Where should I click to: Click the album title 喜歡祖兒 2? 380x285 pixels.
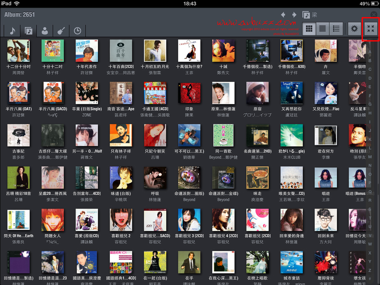point(121,236)
